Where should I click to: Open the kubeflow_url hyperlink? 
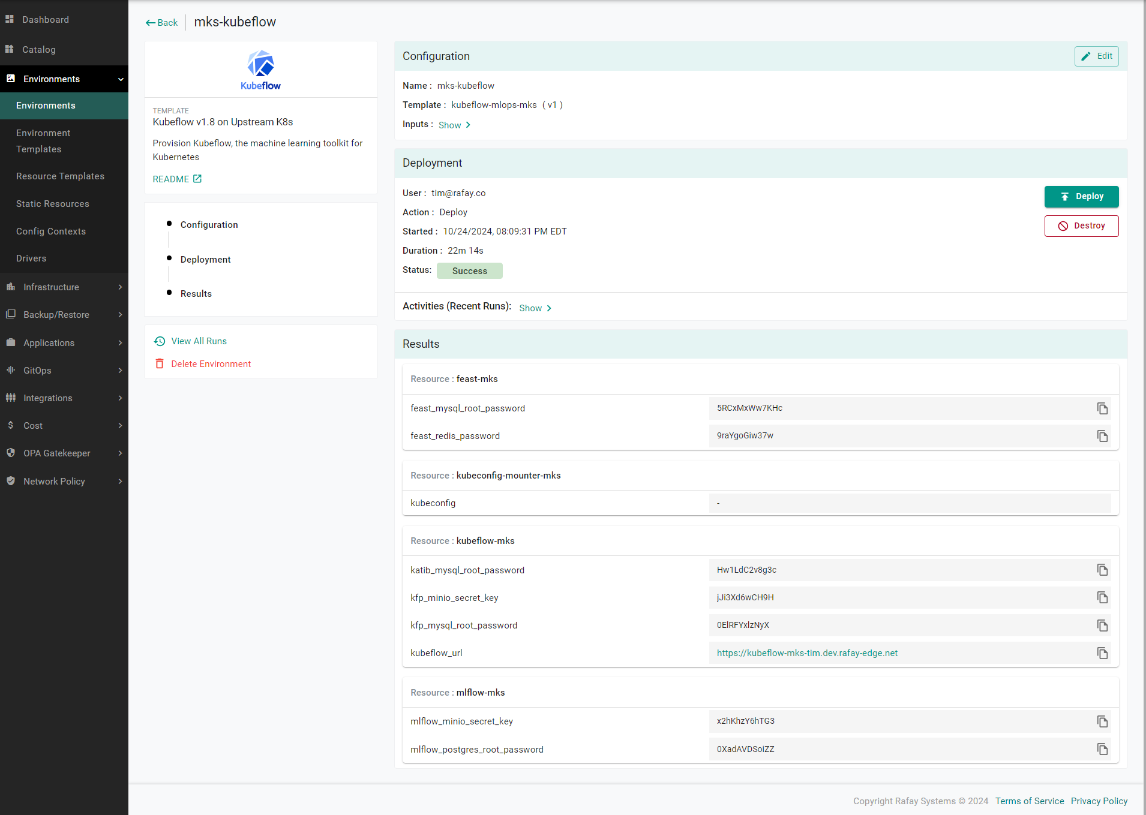(x=807, y=653)
